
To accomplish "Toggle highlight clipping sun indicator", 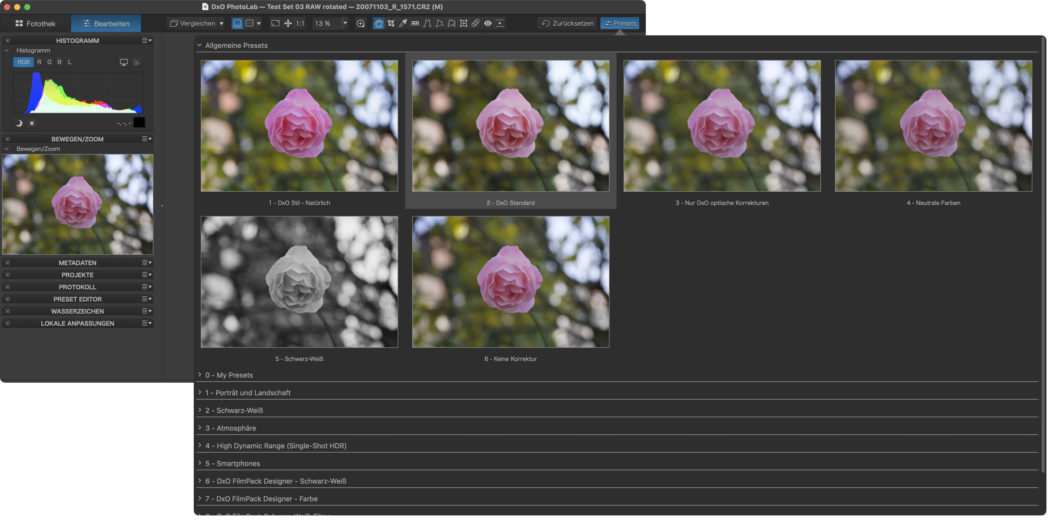I will (x=32, y=123).
